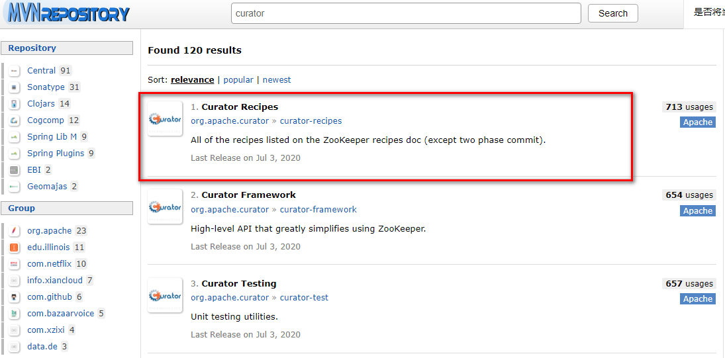The height and width of the screenshot is (358, 725).
Task: Open the Curator Testing result title
Action: [x=239, y=284]
